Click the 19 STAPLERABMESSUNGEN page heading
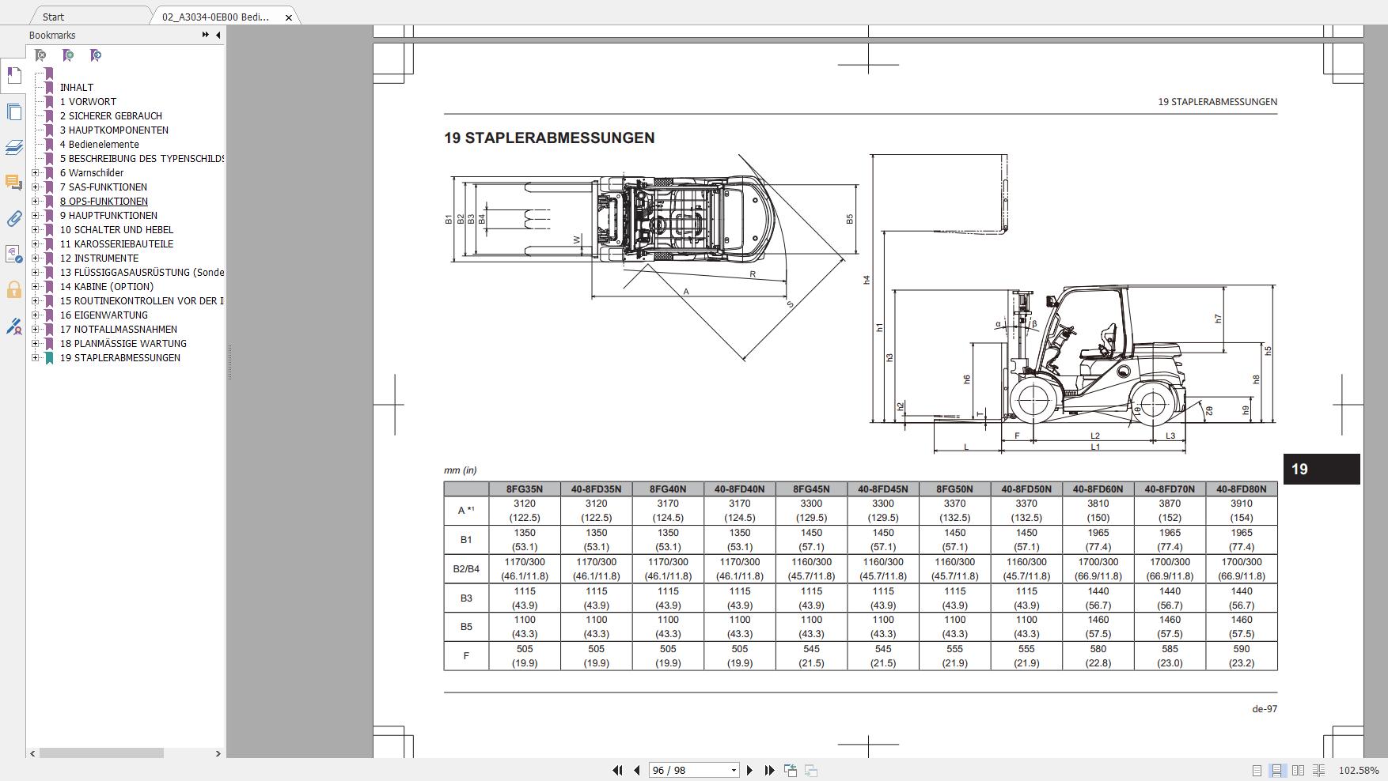 click(549, 138)
